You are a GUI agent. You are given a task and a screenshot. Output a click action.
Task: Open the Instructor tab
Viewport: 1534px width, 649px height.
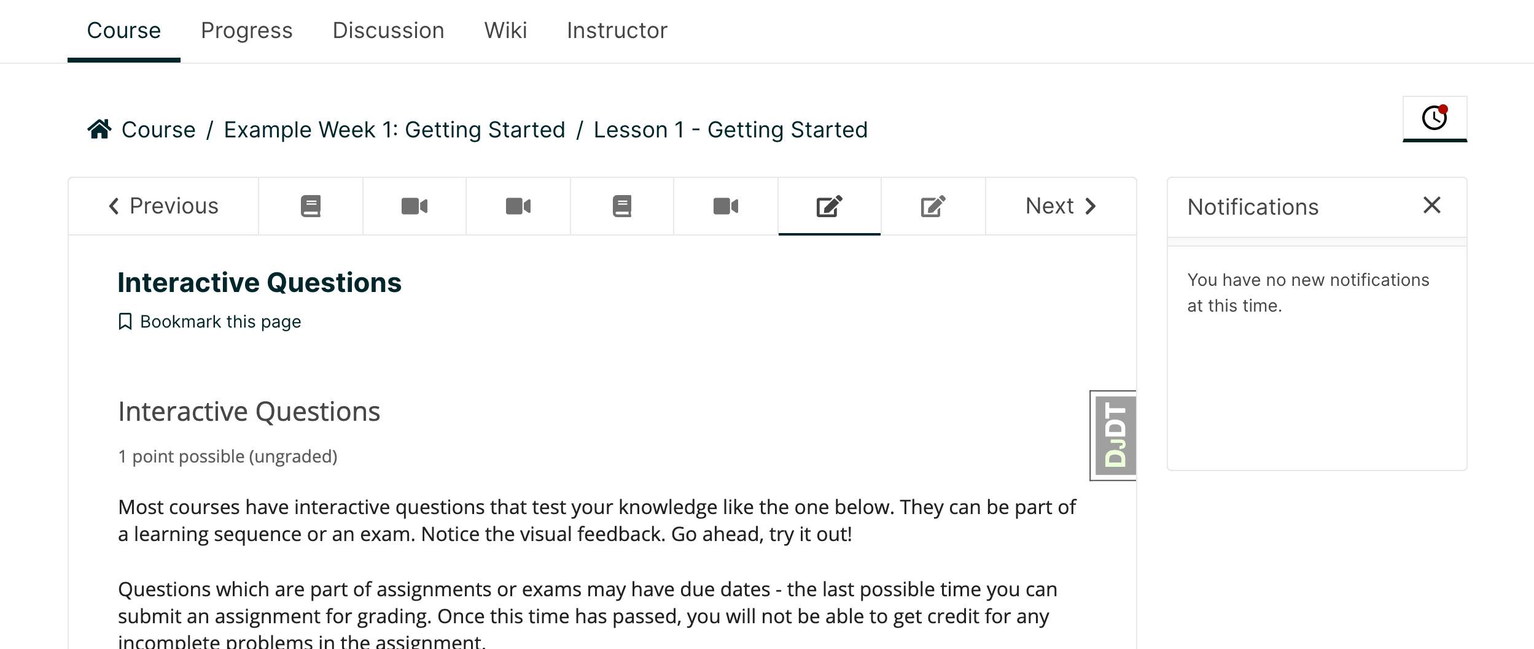(617, 31)
